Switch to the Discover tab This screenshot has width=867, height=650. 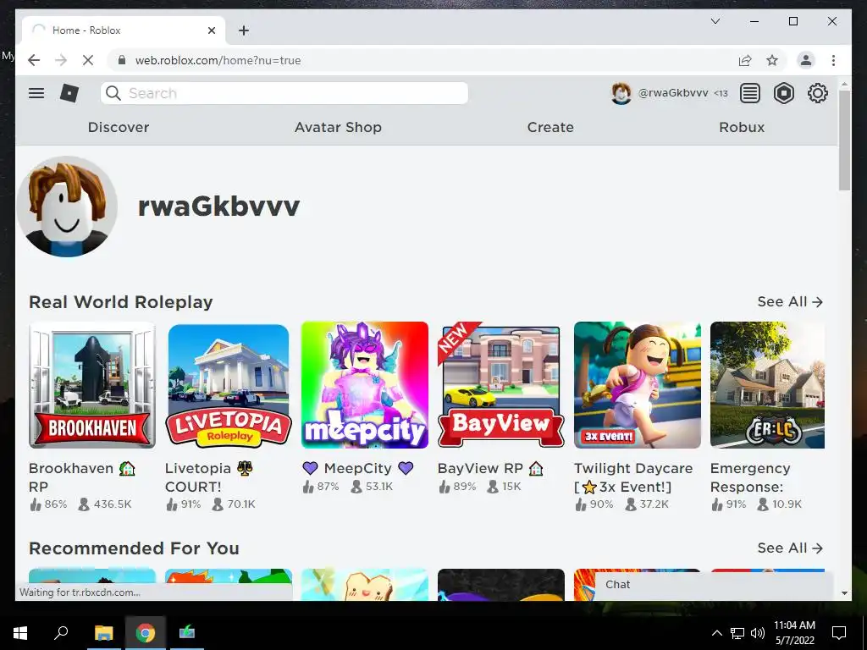(x=119, y=127)
